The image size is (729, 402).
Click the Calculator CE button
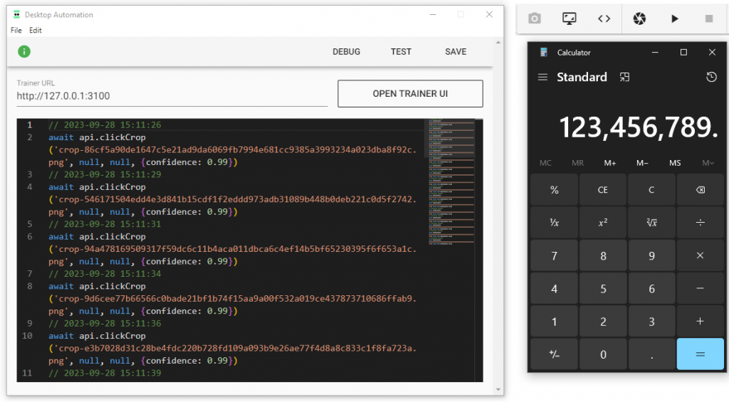coord(603,189)
